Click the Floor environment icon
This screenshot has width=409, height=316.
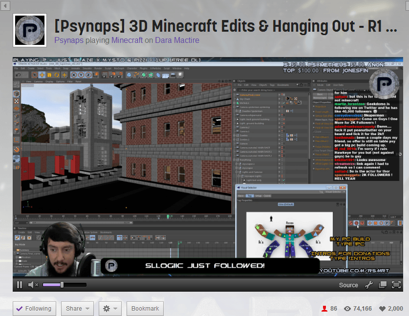(x=166, y=75)
